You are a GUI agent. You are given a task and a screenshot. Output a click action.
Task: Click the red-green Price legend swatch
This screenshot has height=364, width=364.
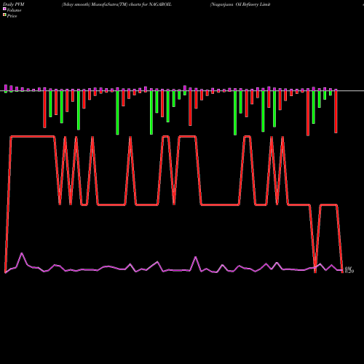4,15
